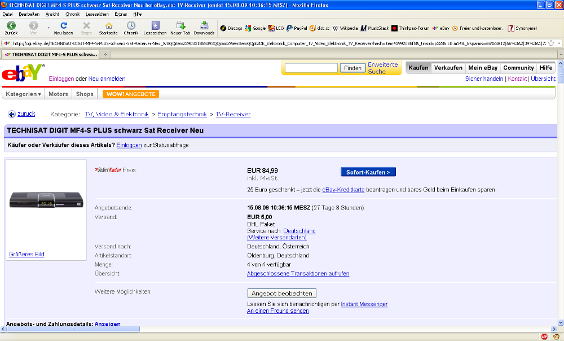Screen dimensions: 564x341
Task: Click the Neuer Tab icon
Action: (180, 25)
